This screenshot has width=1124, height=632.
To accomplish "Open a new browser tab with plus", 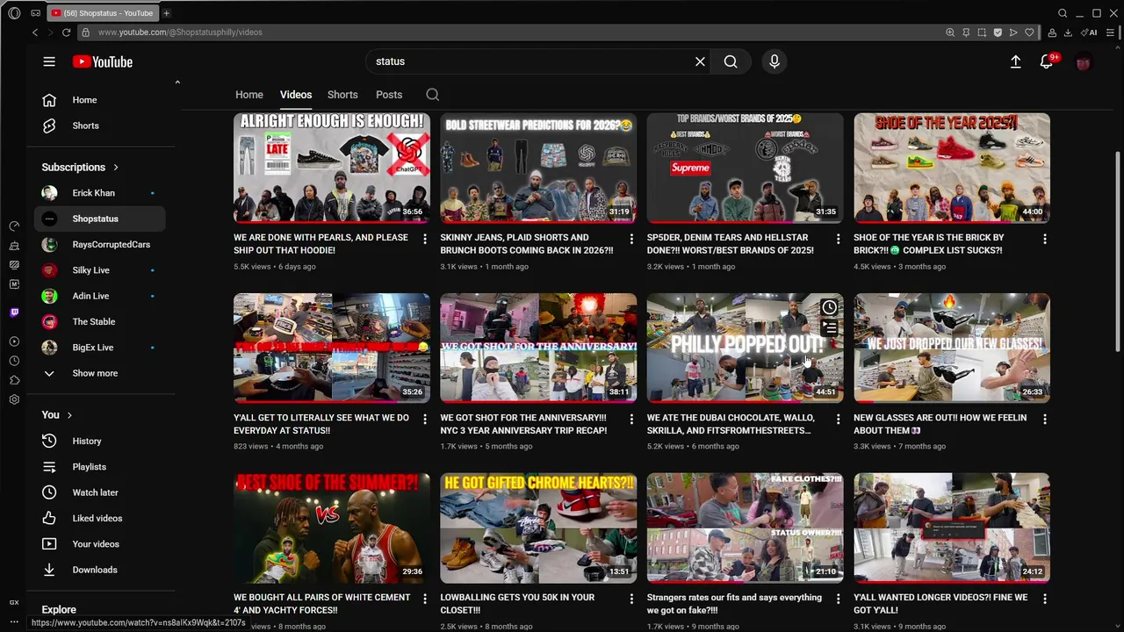I will [x=166, y=13].
